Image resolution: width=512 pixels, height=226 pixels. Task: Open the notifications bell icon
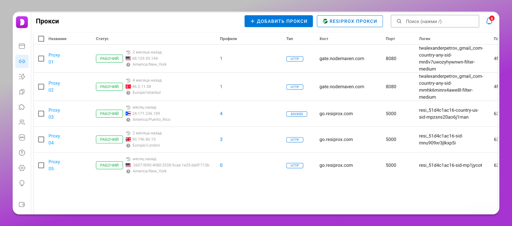point(489,21)
